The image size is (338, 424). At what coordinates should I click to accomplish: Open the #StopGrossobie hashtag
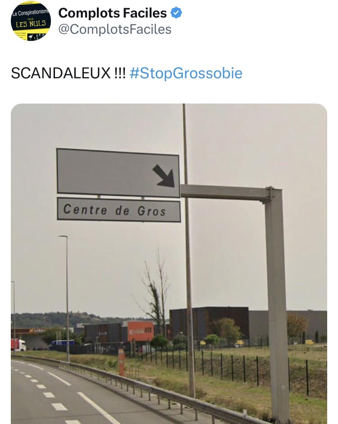click(x=186, y=73)
